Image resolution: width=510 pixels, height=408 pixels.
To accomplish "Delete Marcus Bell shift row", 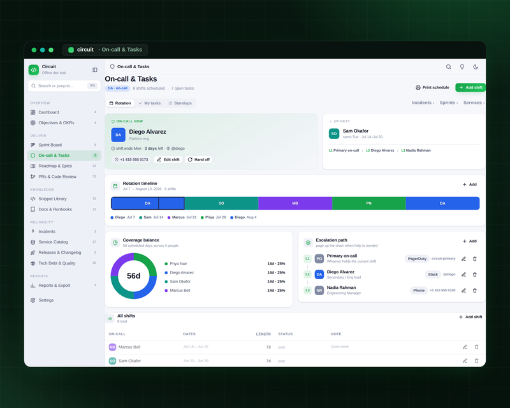I will point(476,347).
